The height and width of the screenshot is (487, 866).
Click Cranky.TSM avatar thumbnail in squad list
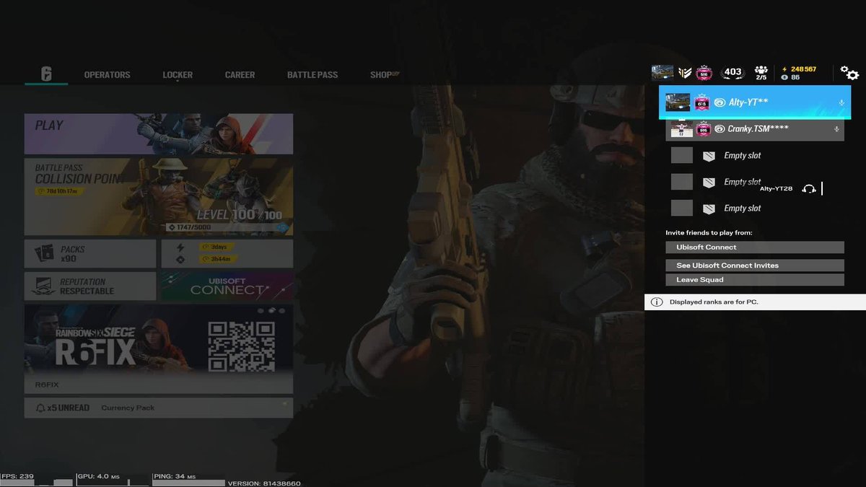click(682, 129)
